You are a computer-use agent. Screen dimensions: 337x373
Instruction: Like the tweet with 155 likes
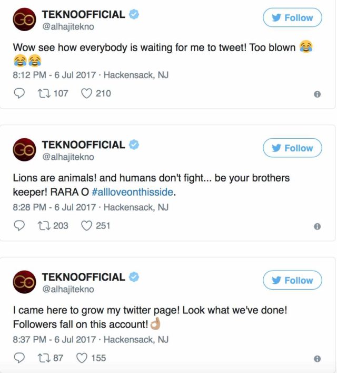click(x=82, y=358)
